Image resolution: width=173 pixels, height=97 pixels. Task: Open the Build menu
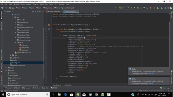click(42, 4)
